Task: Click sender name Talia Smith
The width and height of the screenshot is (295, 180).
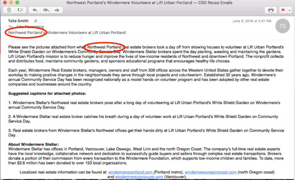Action: pos(18,21)
